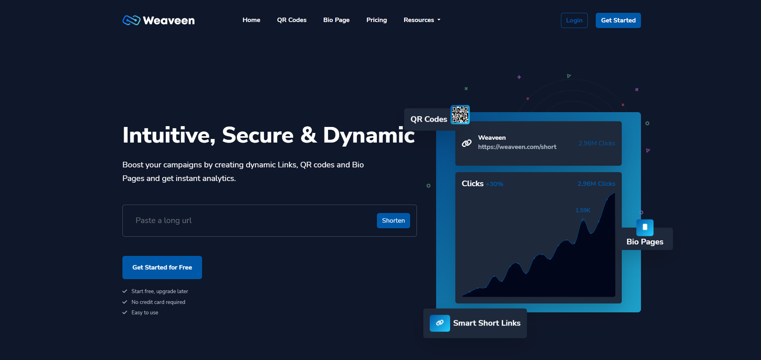The height and width of the screenshot is (360, 761).
Task: Click the 'No credit card required' text
Action: (158, 302)
